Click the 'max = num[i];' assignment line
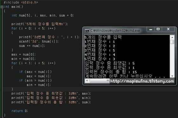The height and width of the screenshot is (118, 178). [39, 76]
